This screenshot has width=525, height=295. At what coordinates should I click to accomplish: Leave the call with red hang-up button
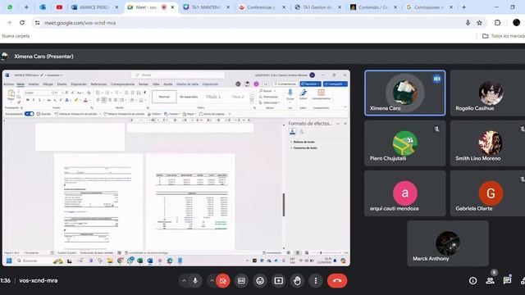[x=337, y=281]
